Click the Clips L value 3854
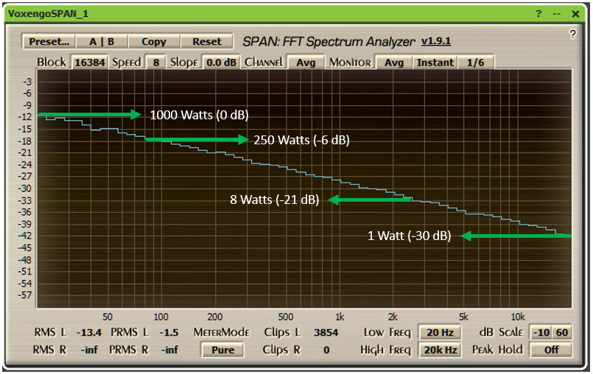Viewport: 593px width, 374px height. coord(326,332)
